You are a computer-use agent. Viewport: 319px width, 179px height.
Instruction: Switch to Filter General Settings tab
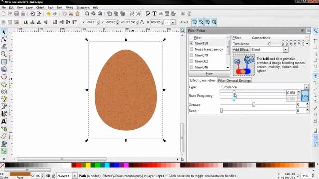tap(234, 81)
